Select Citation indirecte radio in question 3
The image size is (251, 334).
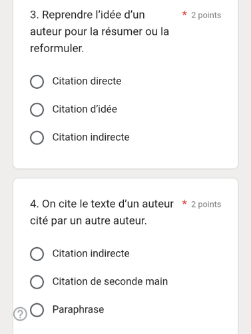point(37,138)
